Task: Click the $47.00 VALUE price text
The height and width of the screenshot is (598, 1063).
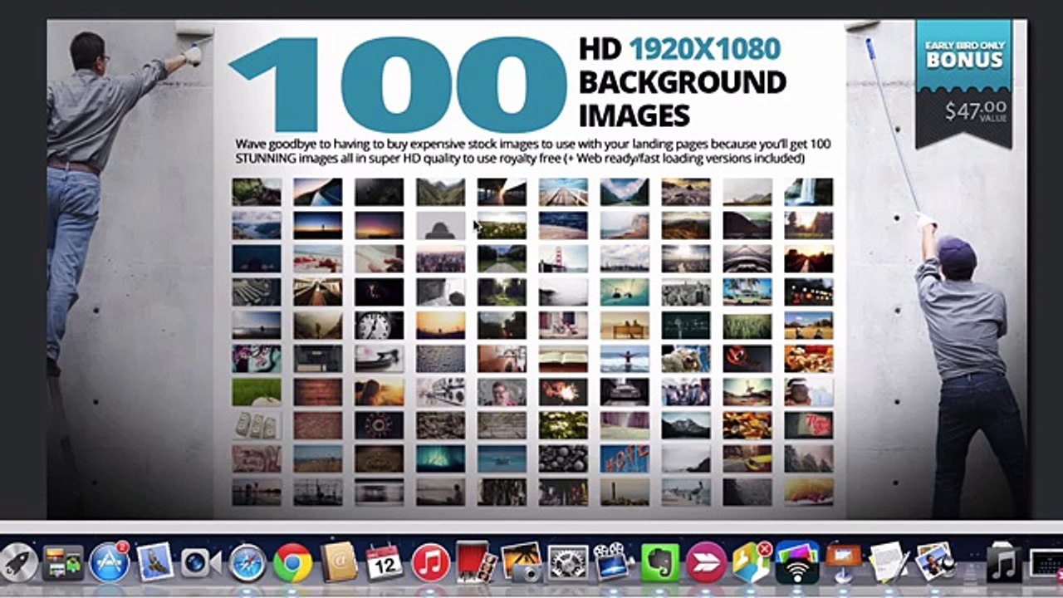Action: tap(977, 110)
